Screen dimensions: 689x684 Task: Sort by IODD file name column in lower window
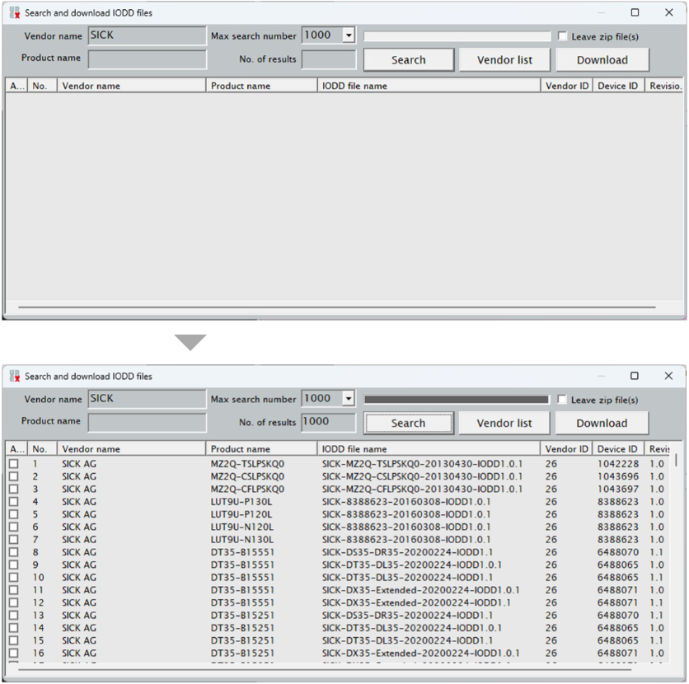[x=429, y=449]
